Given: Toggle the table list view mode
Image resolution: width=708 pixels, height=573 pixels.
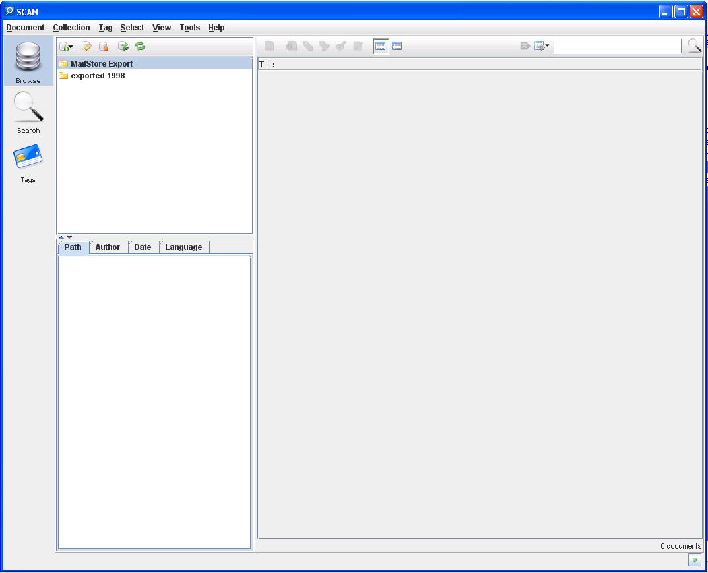Looking at the screenshot, I should click(x=380, y=46).
